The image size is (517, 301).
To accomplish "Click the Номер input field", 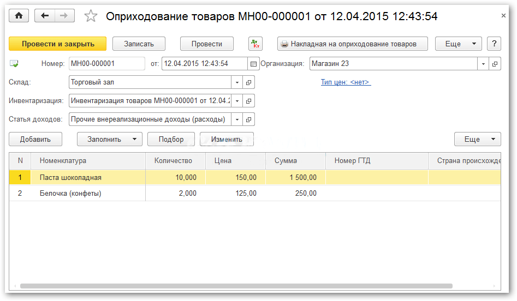I will (x=106, y=64).
